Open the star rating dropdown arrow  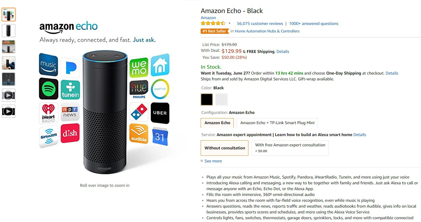(x=230, y=24)
